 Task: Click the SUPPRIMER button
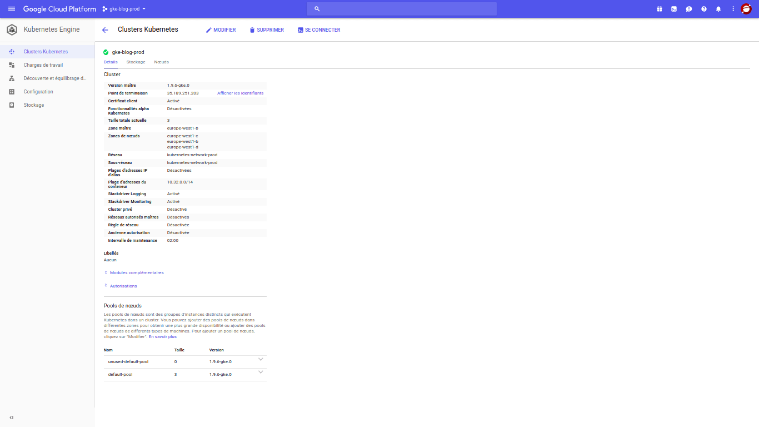pyautogui.click(x=266, y=30)
